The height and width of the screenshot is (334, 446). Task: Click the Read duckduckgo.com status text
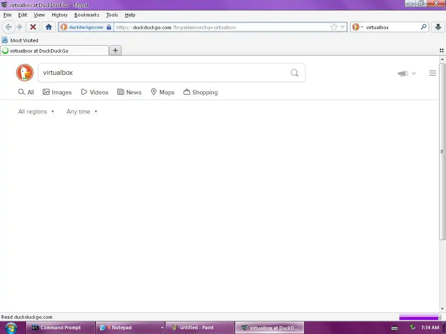point(27,317)
